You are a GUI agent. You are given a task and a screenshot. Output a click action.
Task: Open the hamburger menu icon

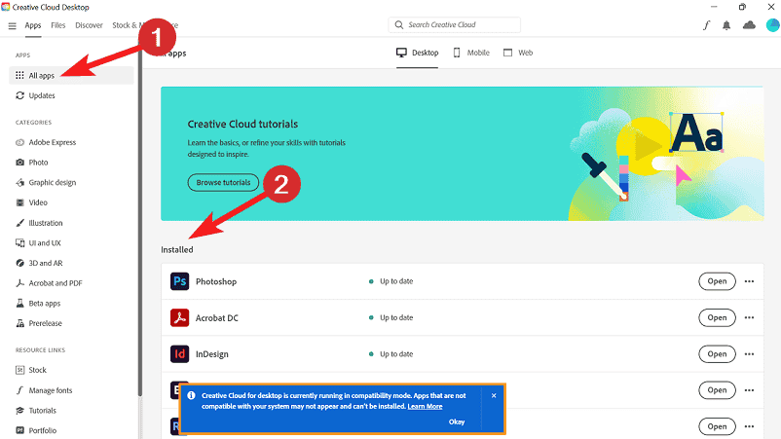(x=13, y=26)
